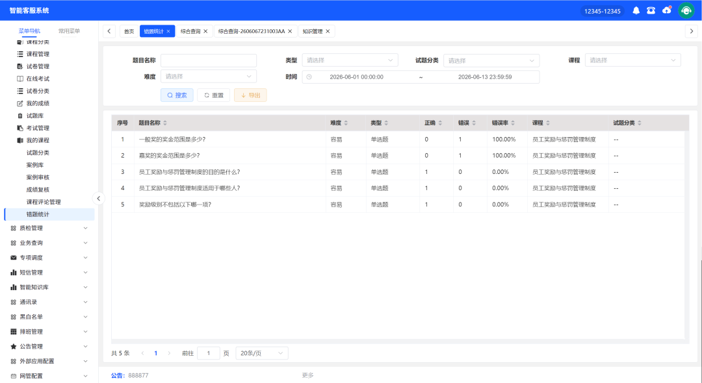702x383 pixels.
Task: Select page 1 in pagination
Action: tap(156, 353)
